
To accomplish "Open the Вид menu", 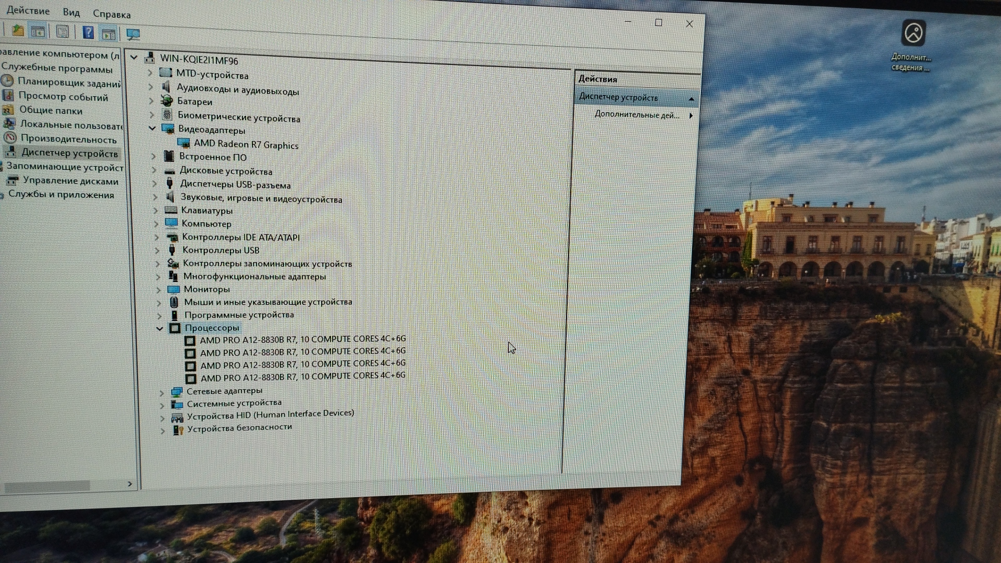I will pyautogui.click(x=71, y=12).
